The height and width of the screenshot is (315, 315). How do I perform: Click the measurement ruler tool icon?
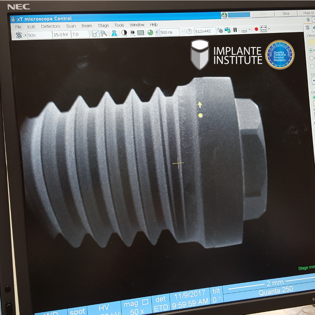pos(264,29)
